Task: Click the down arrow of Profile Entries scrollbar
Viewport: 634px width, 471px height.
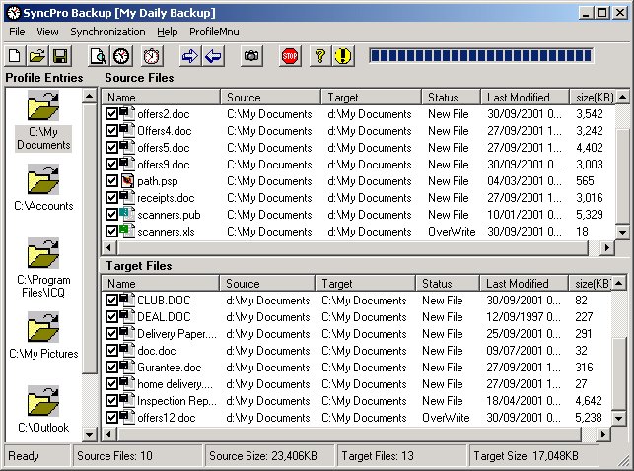Action: [x=89, y=435]
